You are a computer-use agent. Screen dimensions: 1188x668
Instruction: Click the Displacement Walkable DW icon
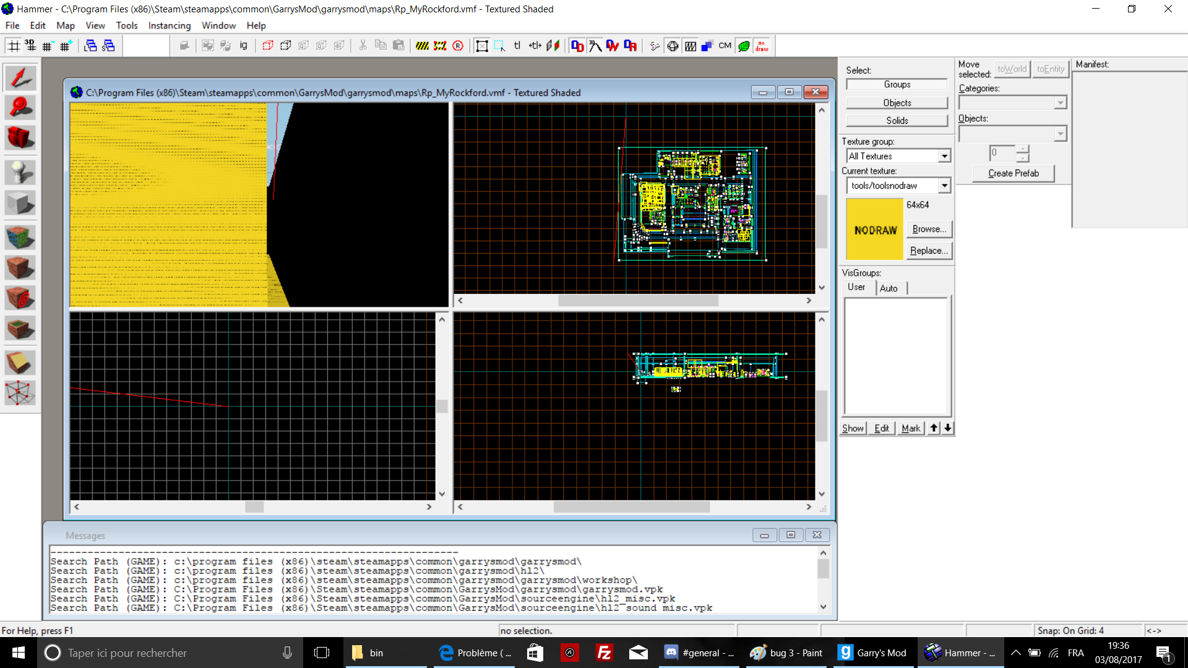[x=613, y=46]
